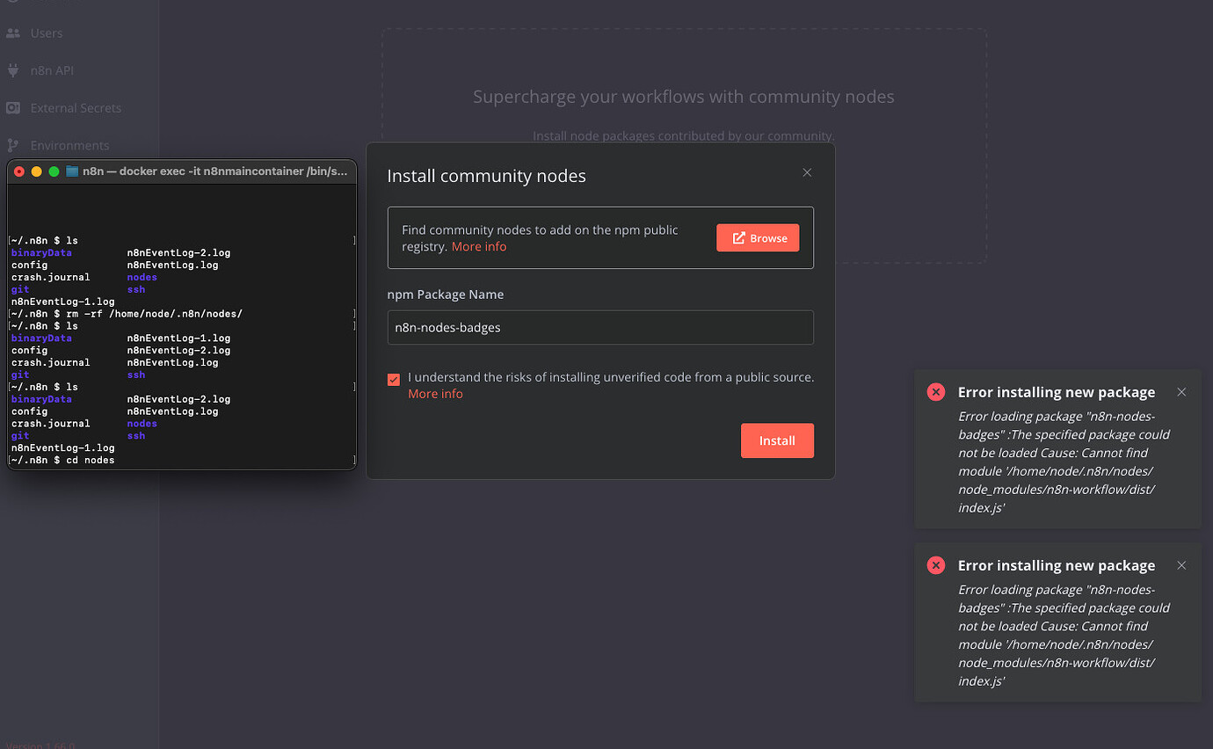Image resolution: width=1213 pixels, height=749 pixels.
Task: Click the n8n API sidebar icon
Action: 14,70
